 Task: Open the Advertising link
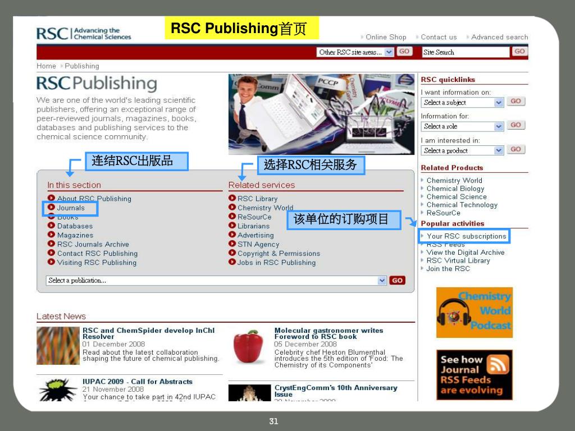point(255,235)
